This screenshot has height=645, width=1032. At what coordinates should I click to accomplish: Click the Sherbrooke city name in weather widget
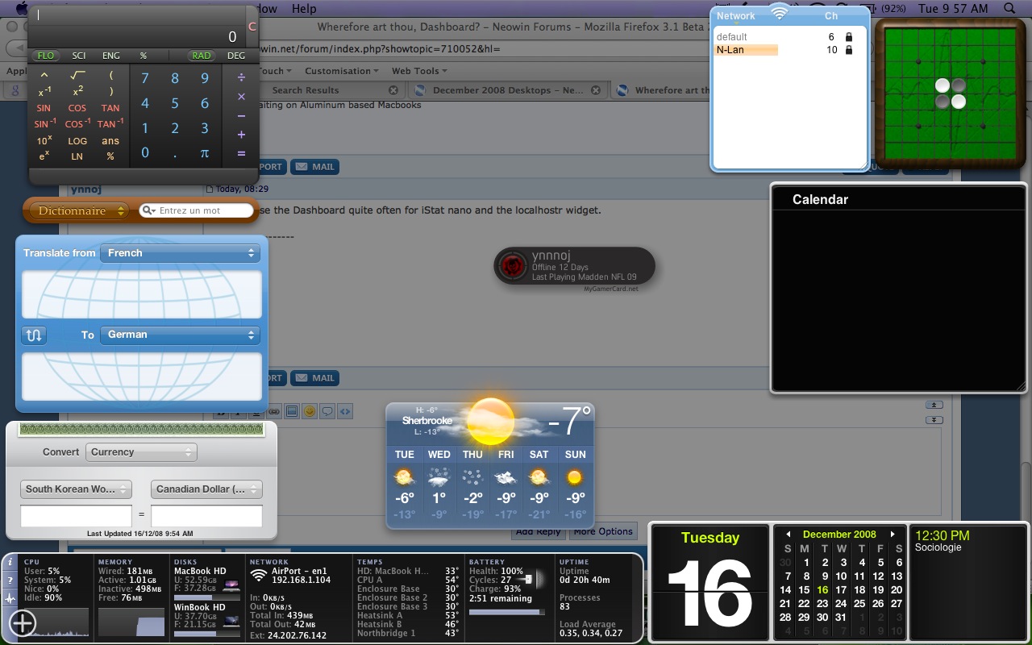pos(427,421)
